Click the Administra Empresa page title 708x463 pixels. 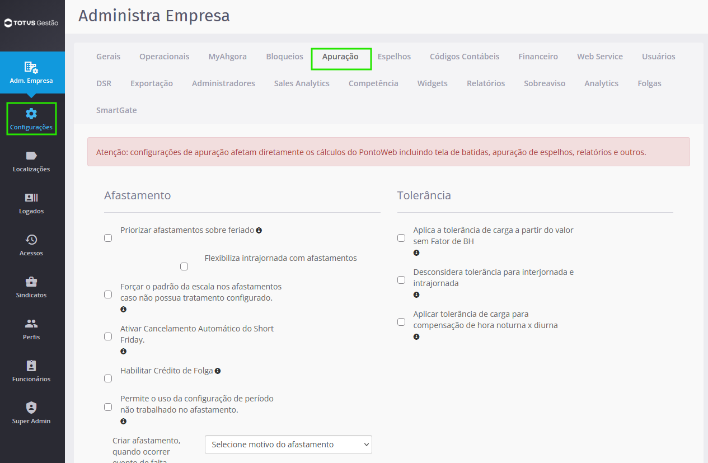tap(154, 15)
